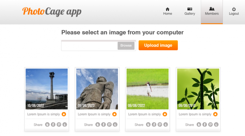Open the bamboo leaves photo thumbnail

point(198,89)
